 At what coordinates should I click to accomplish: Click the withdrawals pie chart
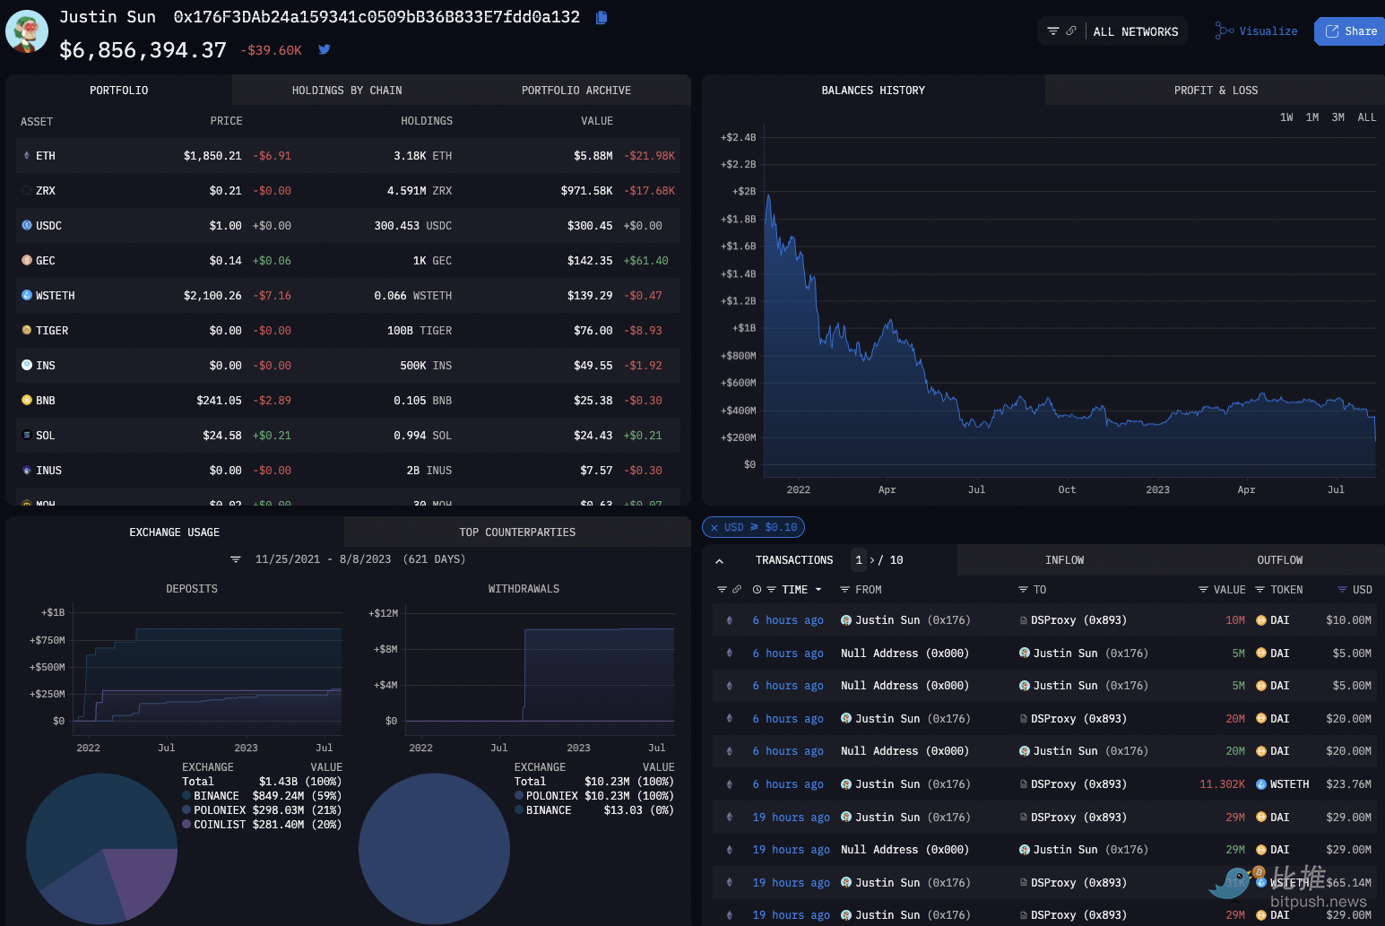434,849
